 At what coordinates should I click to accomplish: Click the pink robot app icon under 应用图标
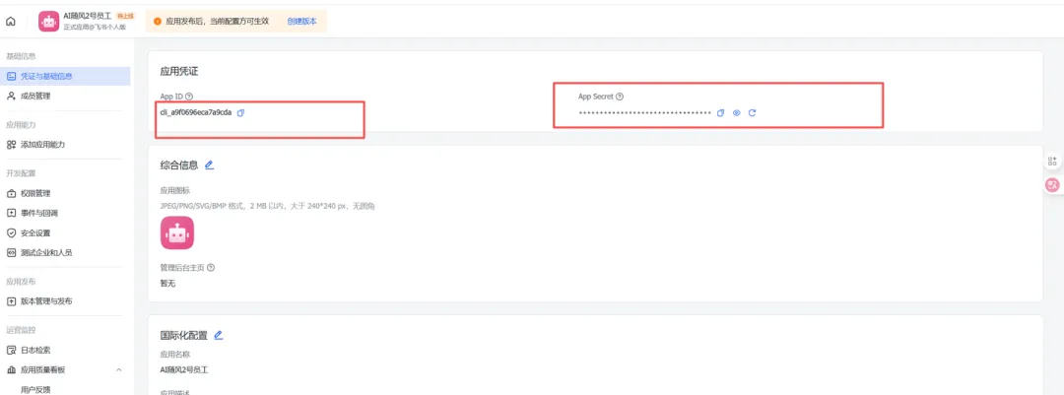coord(177,232)
